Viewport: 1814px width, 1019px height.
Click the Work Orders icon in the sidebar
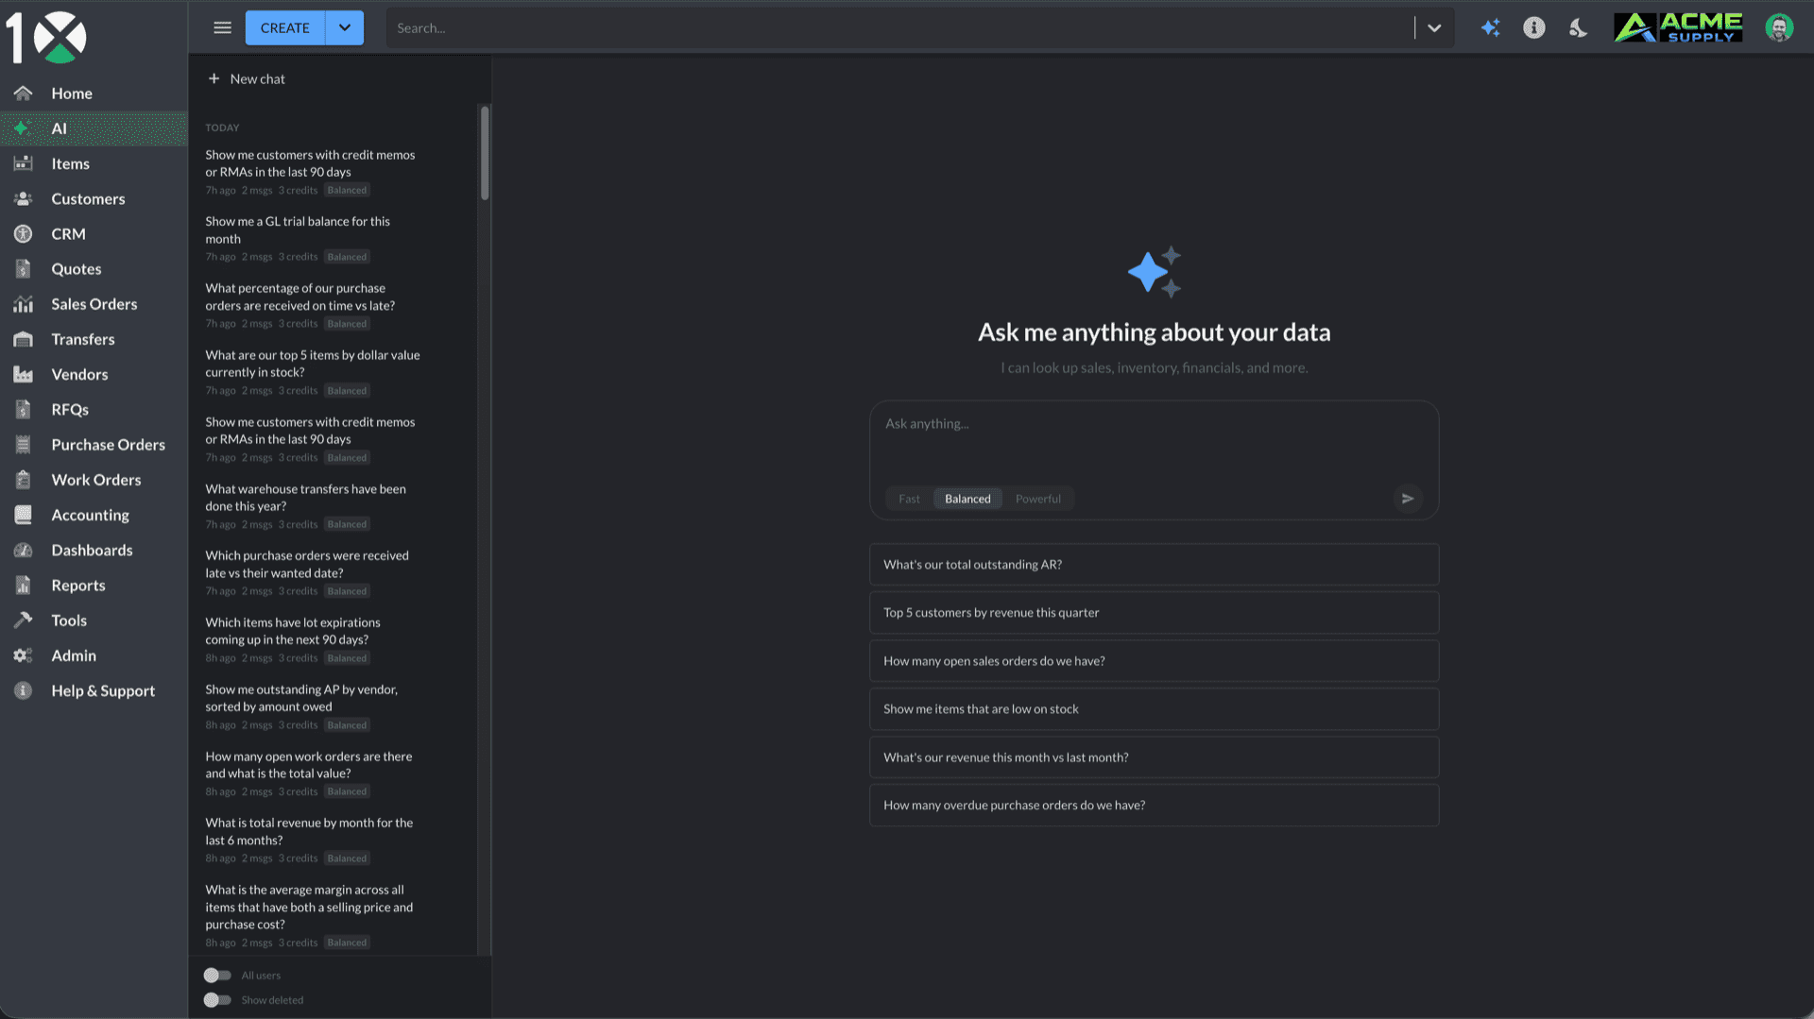[x=23, y=480]
